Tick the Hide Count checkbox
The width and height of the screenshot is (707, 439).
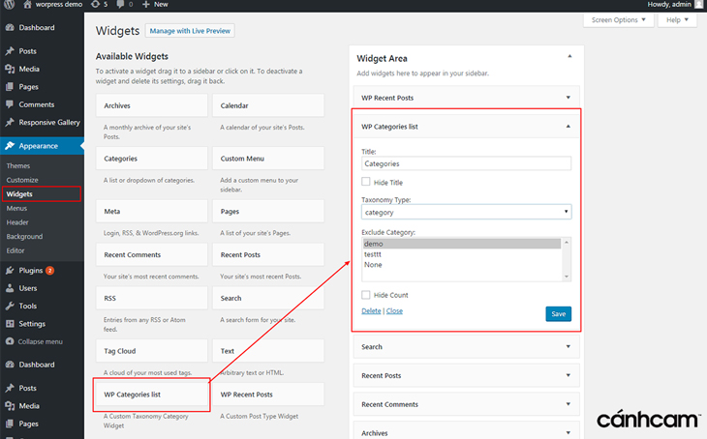coord(366,295)
